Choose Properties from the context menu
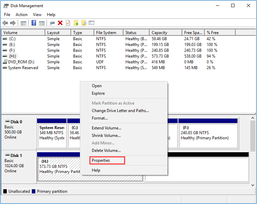257x204 pixels. 124,160
